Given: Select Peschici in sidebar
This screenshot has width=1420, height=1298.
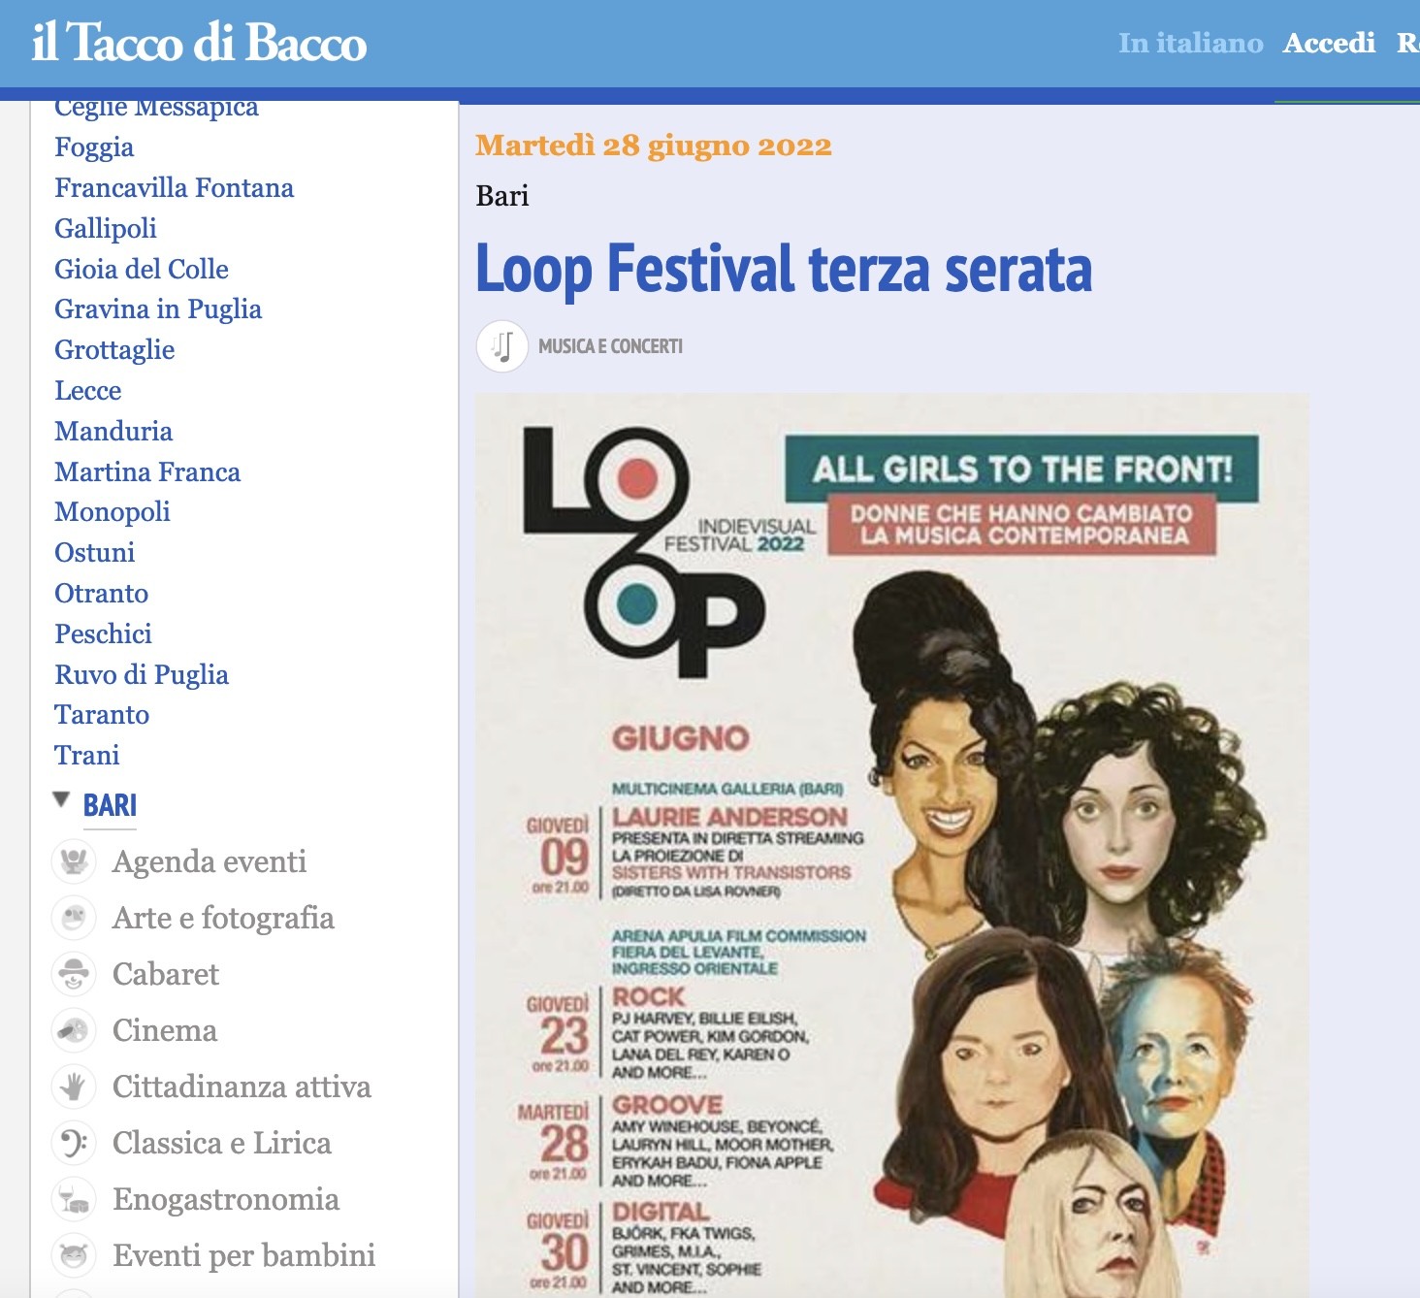Looking at the screenshot, I should [103, 633].
